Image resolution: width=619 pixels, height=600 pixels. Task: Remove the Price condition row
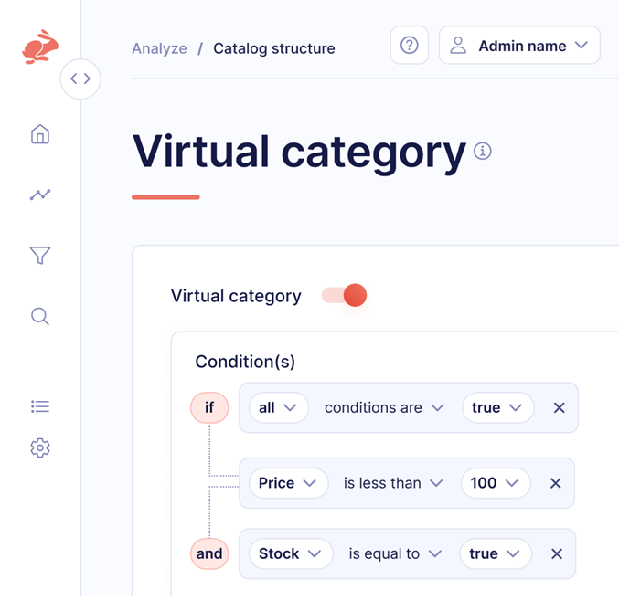[555, 483]
